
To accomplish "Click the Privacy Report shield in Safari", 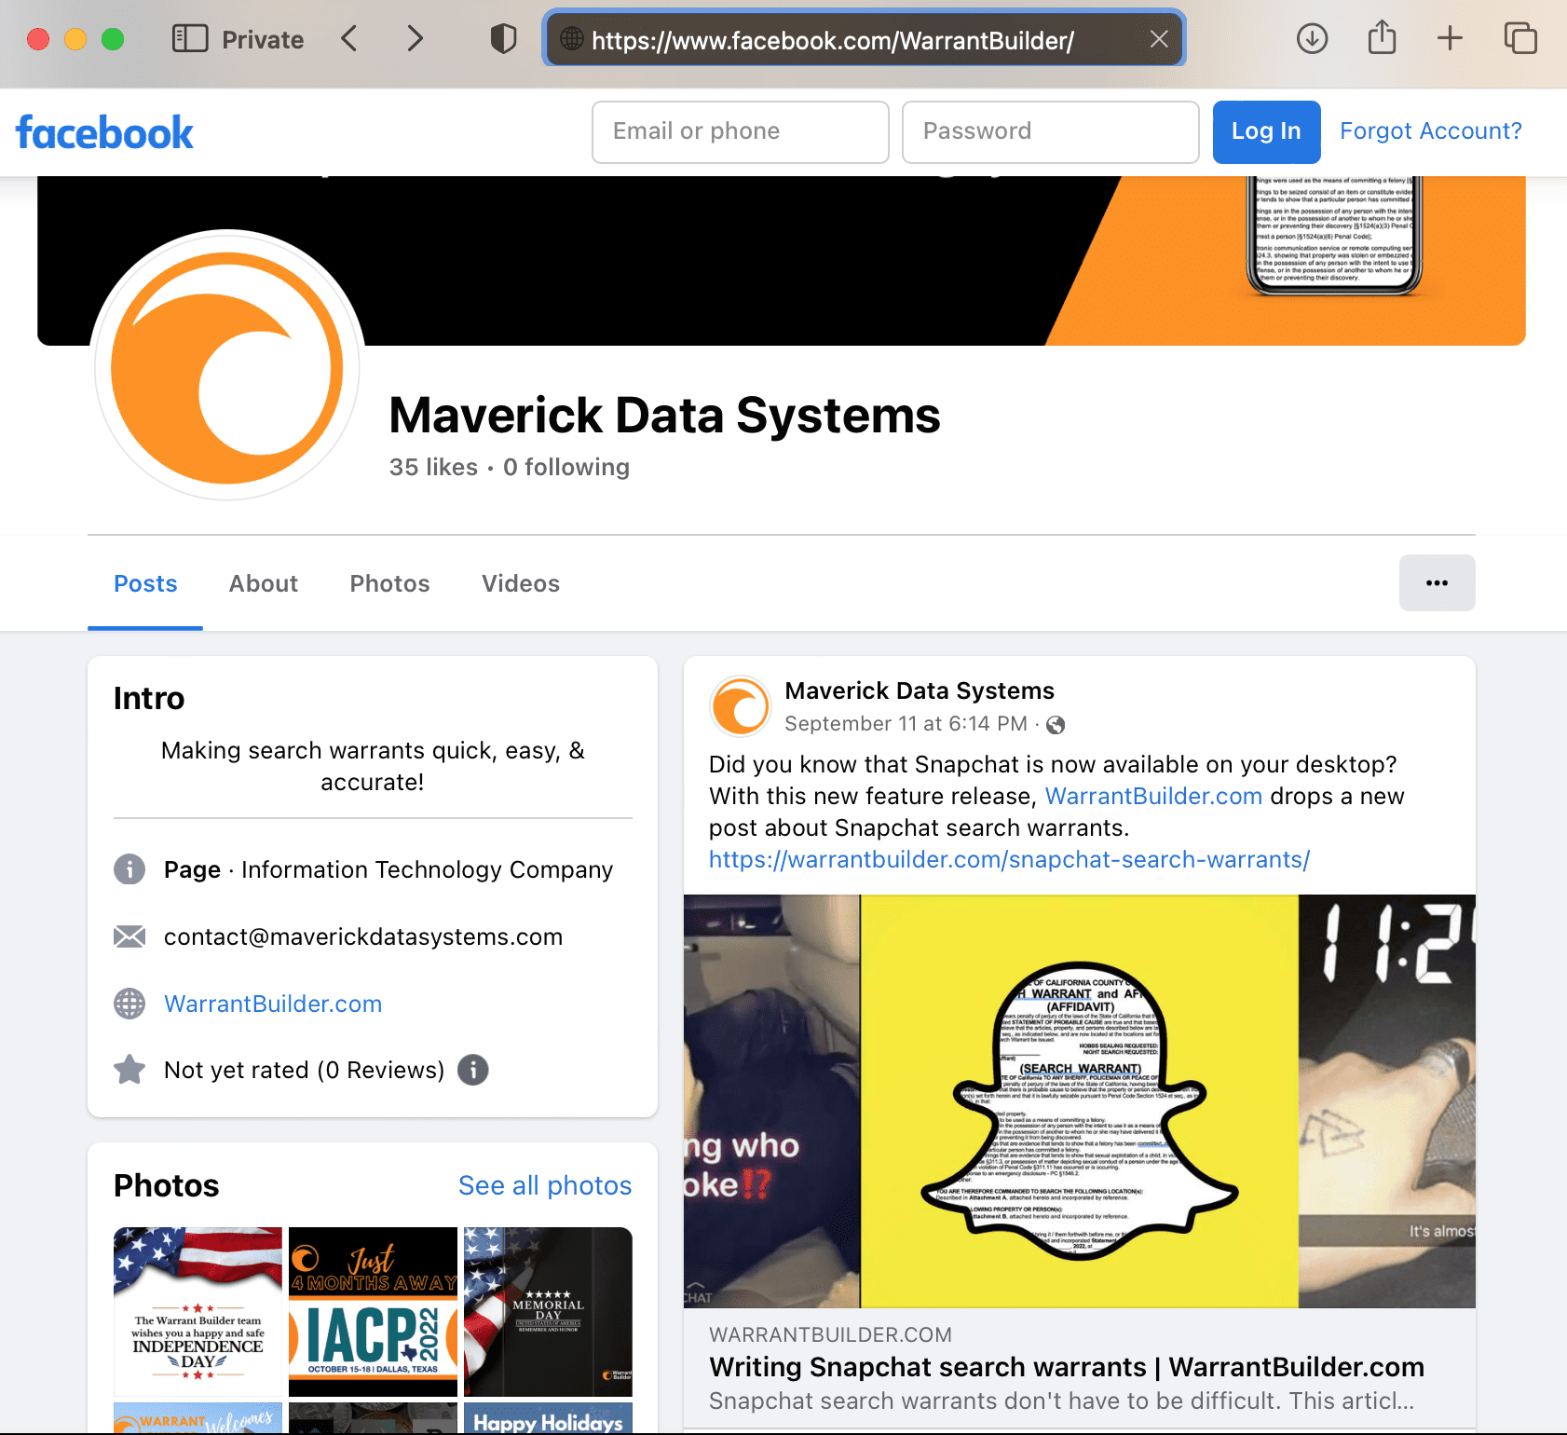I will click(503, 38).
